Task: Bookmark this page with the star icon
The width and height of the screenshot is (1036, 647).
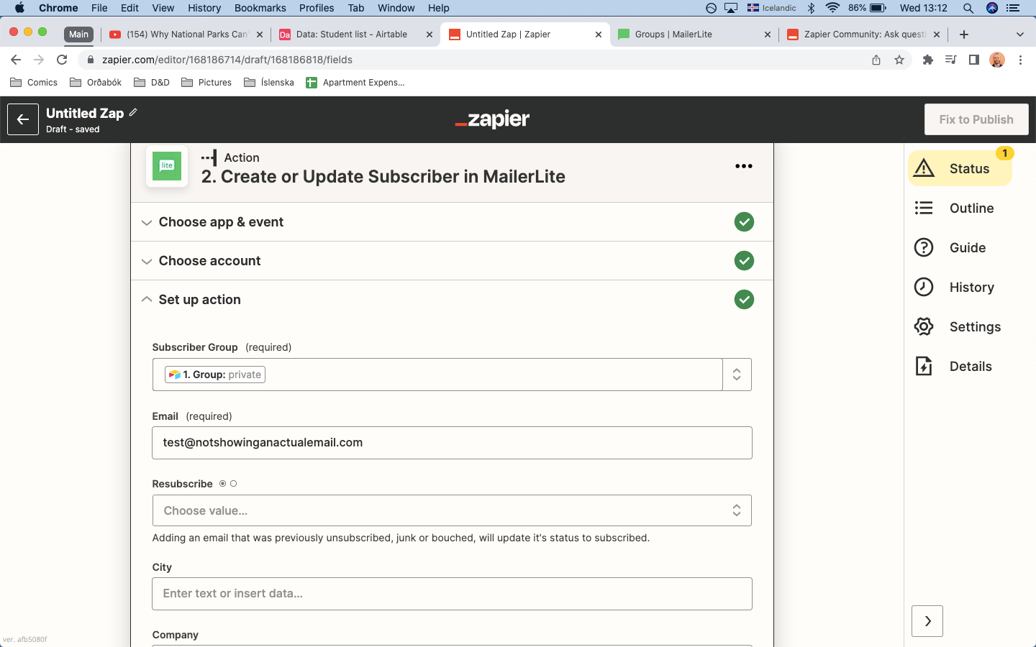Action: coord(899,60)
